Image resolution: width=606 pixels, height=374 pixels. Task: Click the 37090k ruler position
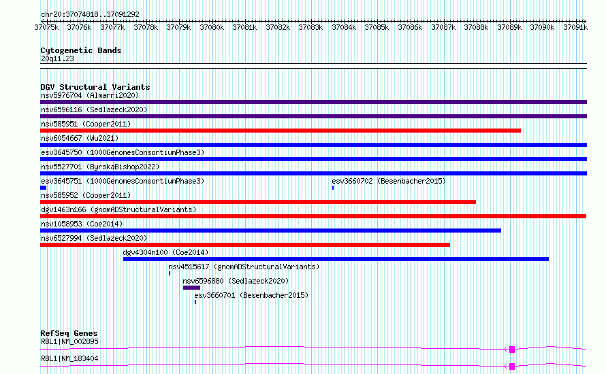coord(542,27)
